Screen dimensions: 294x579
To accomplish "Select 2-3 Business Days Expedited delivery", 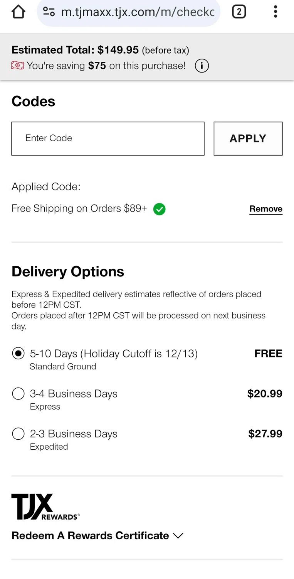I will coord(18,433).
